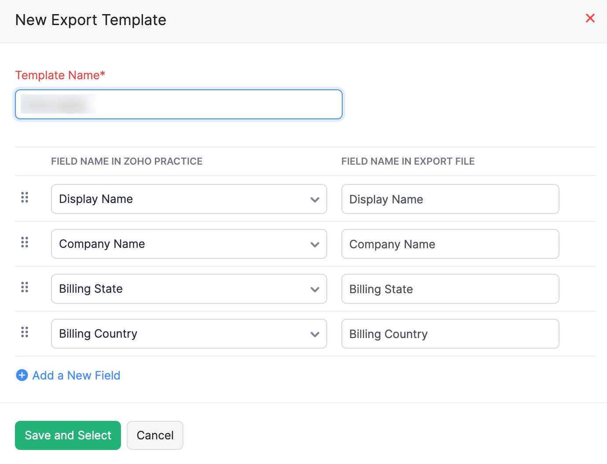607x464 pixels.
Task: Click the Billing Country export file name field
Action: [450, 334]
